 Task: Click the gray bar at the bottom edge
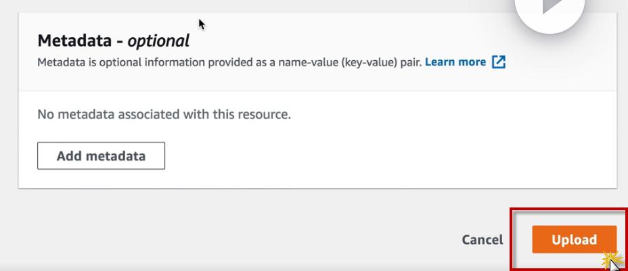pyautogui.click(x=271, y=268)
